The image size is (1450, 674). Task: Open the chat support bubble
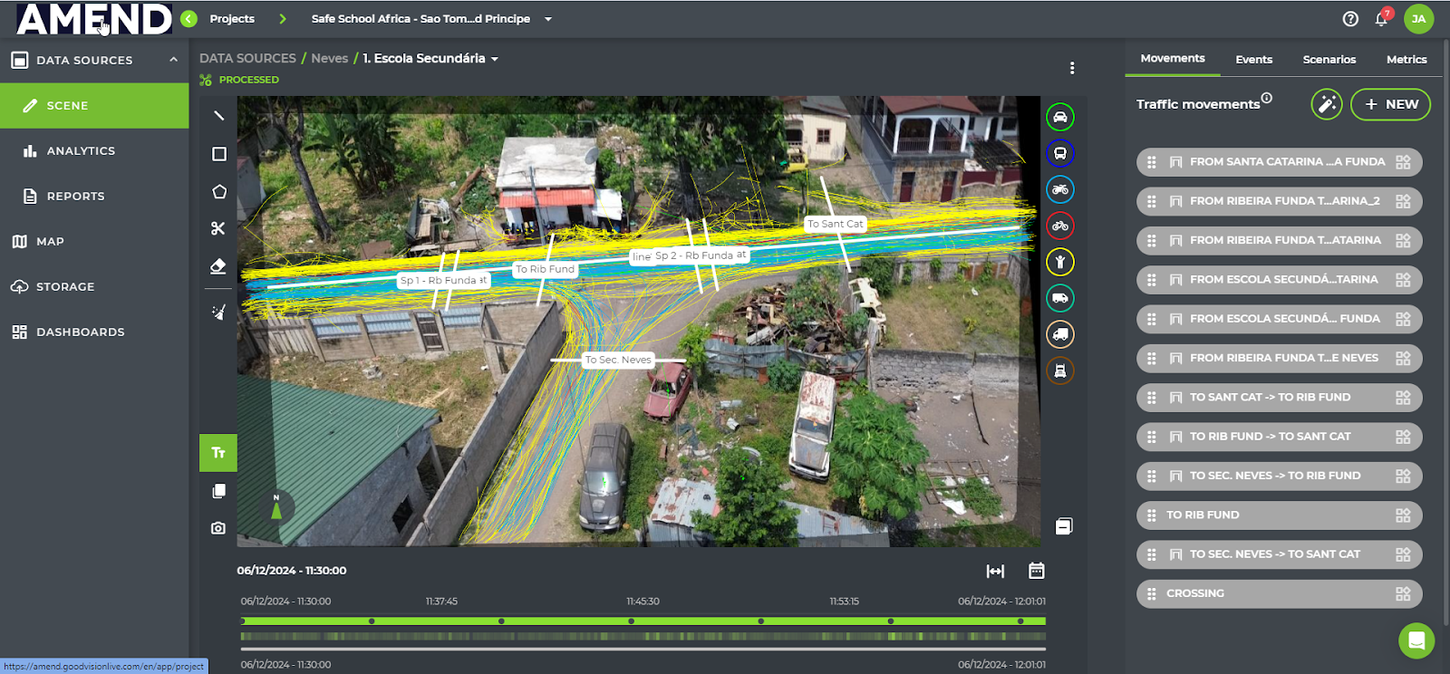click(1416, 641)
